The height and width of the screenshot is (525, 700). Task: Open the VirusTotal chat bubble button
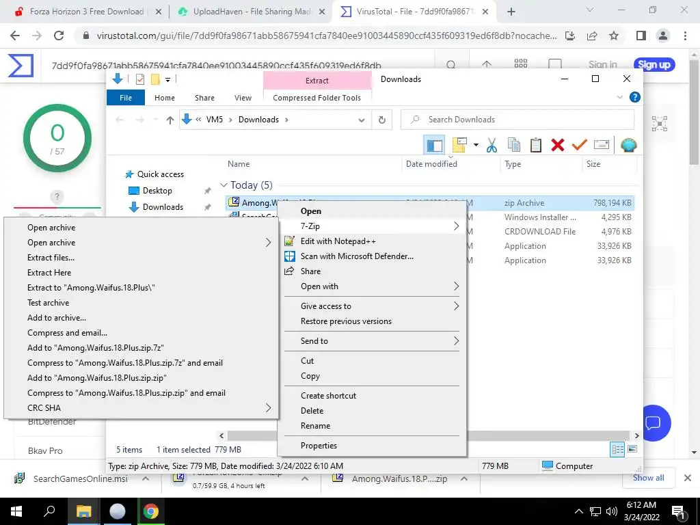[653, 422]
